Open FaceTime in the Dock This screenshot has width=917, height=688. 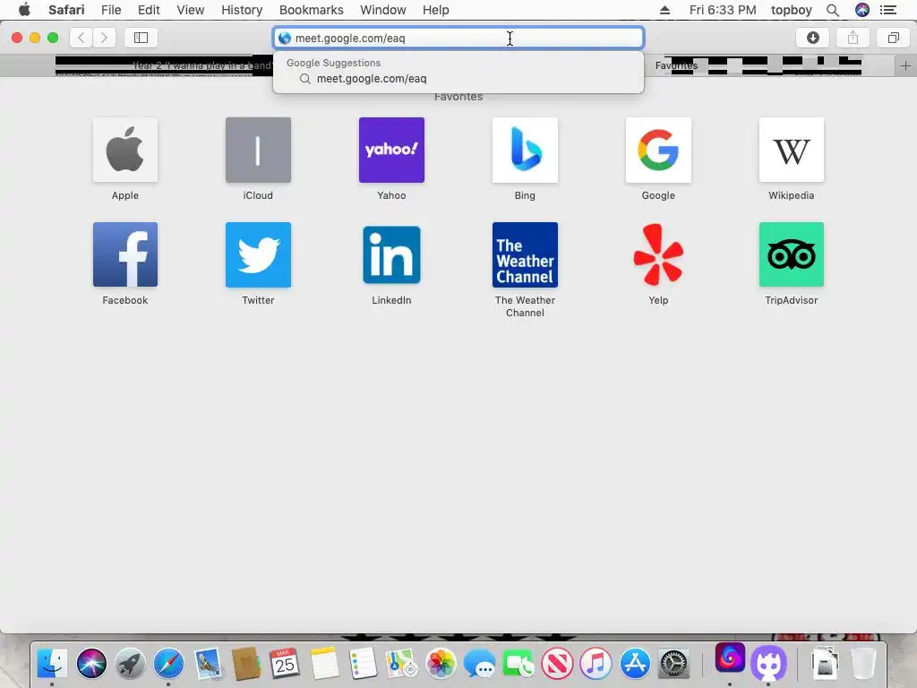click(x=518, y=664)
